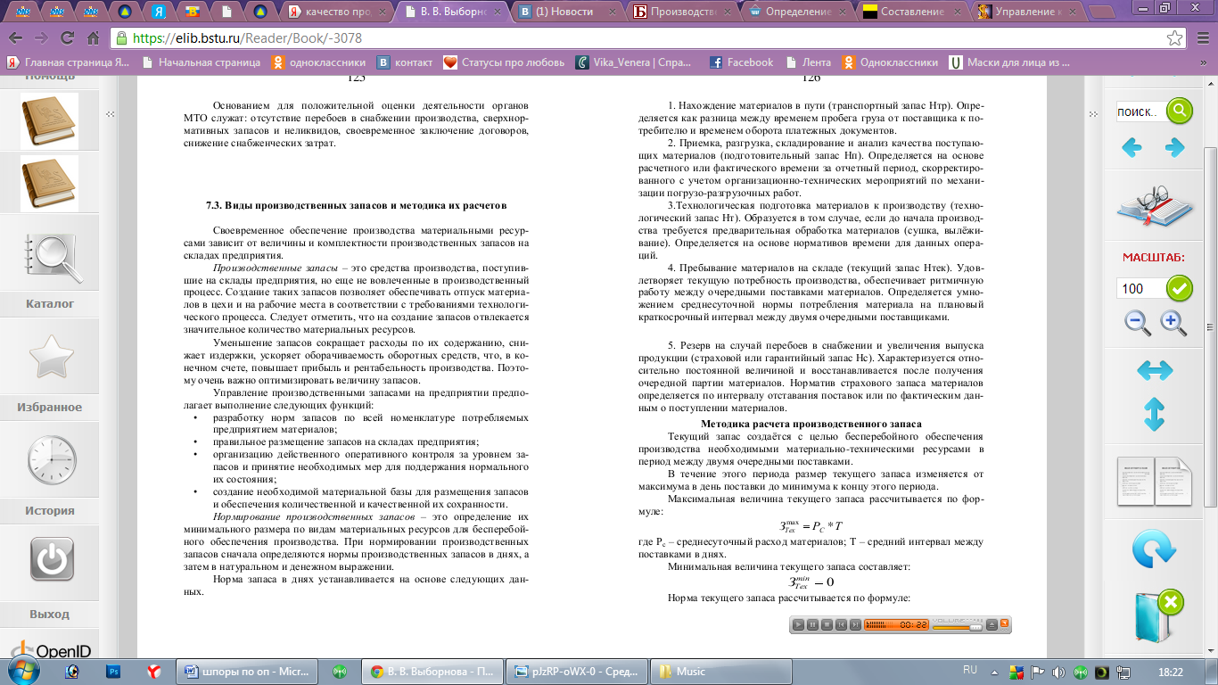Click the Windows Start button
This screenshot has width=1218, height=685.
tap(22, 671)
